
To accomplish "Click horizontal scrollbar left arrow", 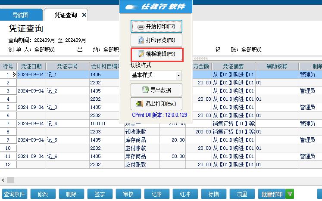I will (3, 180).
